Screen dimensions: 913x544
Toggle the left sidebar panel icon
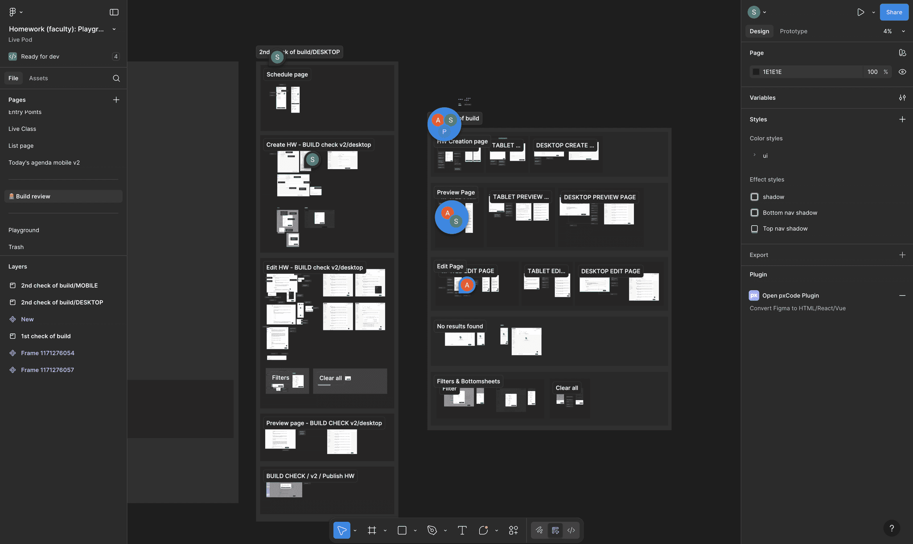coord(114,12)
